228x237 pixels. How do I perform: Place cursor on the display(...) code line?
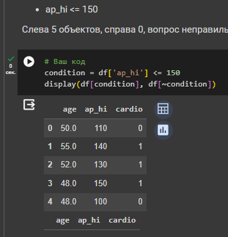point(130,84)
